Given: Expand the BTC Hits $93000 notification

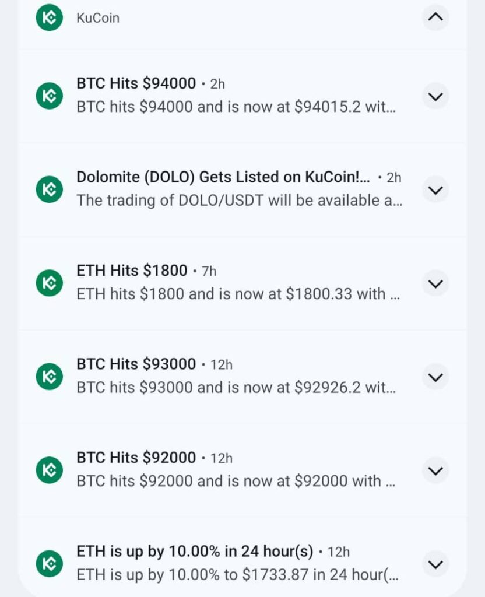Looking at the screenshot, I should 435,377.
